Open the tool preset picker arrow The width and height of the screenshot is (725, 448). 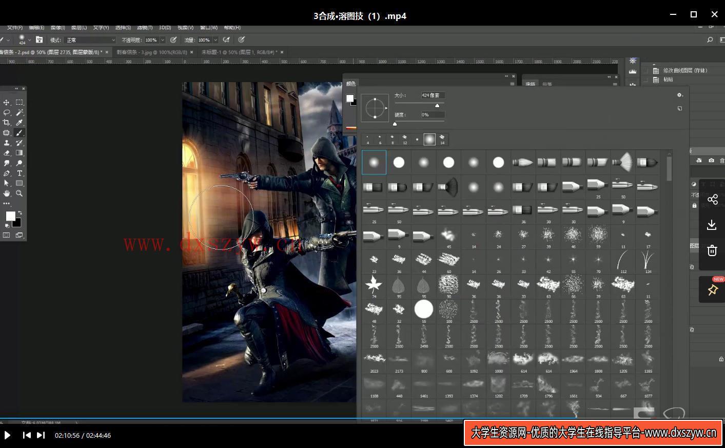pyautogui.click(x=8, y=40)
